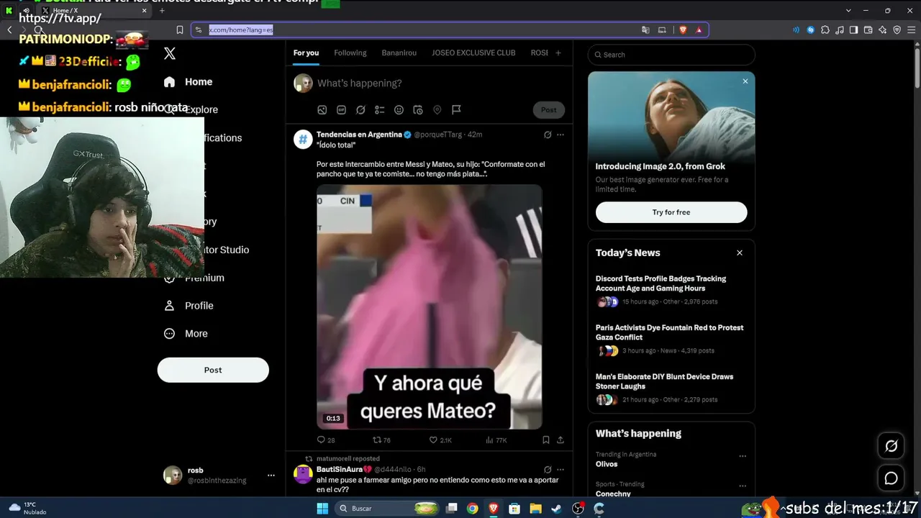The height and width of the screenshot is (518, 921).
Task: Open Man's Elaborate DIY Blunt Device story
Action: 664,381
